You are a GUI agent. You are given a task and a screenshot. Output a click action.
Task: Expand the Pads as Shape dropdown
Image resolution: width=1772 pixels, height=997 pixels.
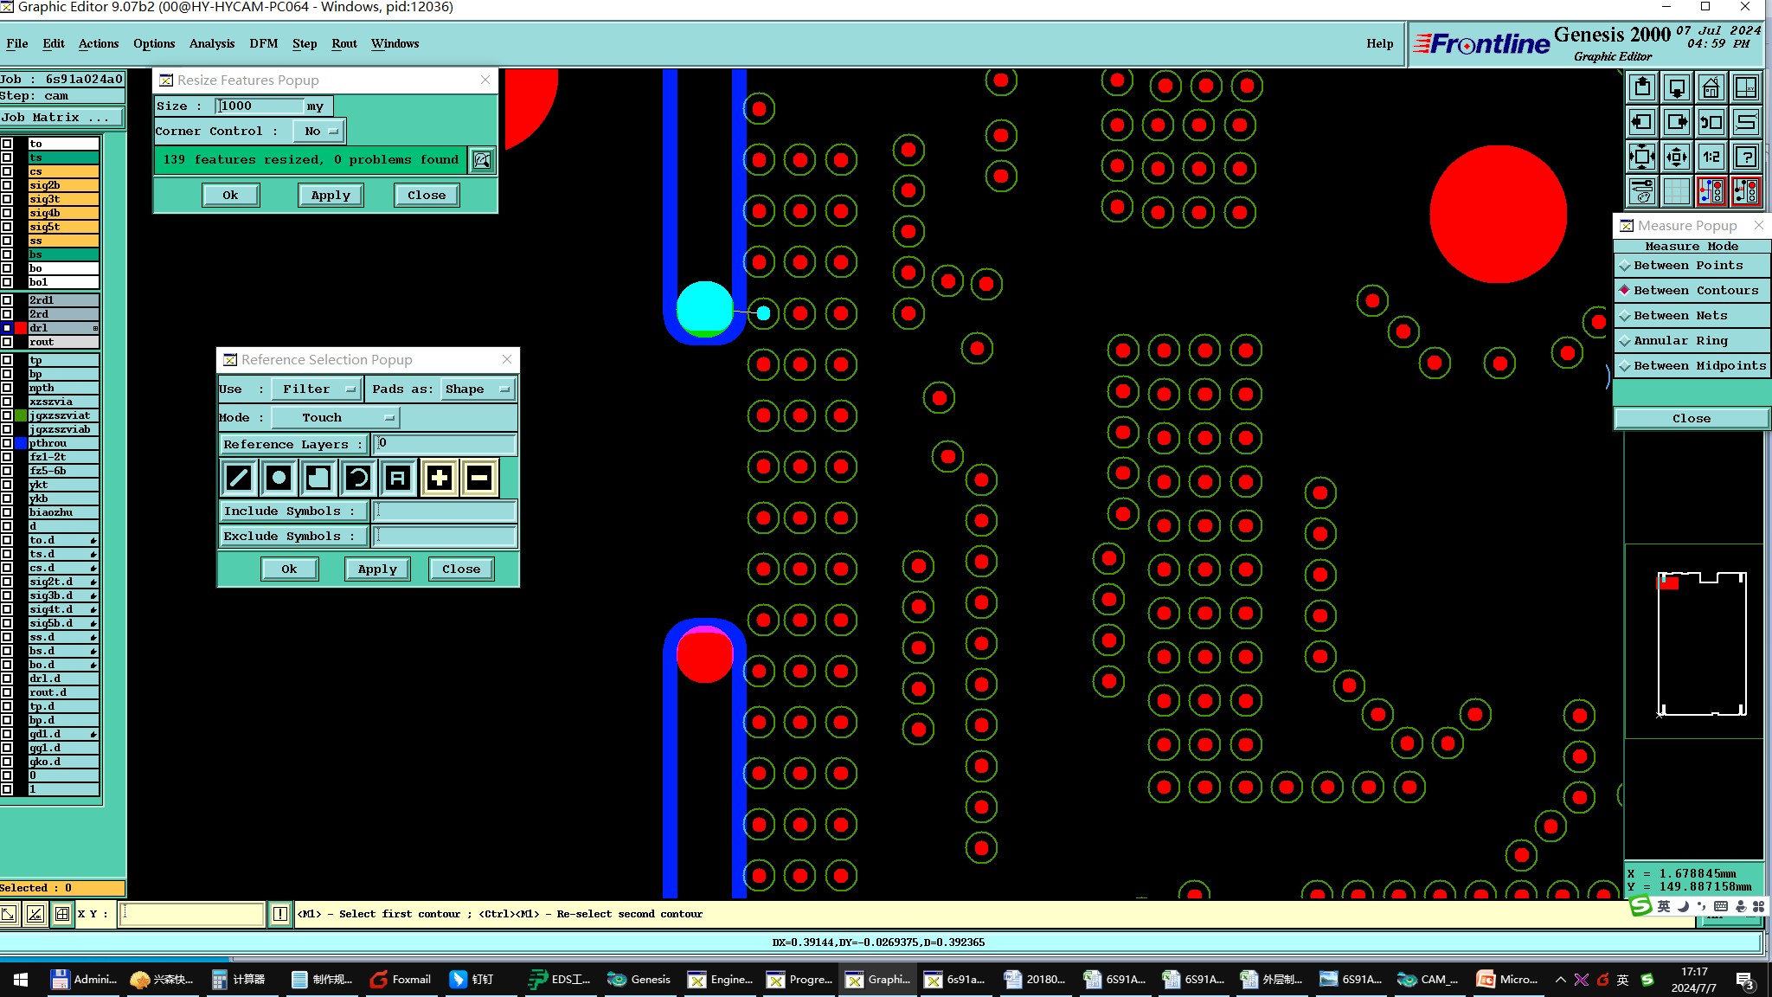(478, 389)
